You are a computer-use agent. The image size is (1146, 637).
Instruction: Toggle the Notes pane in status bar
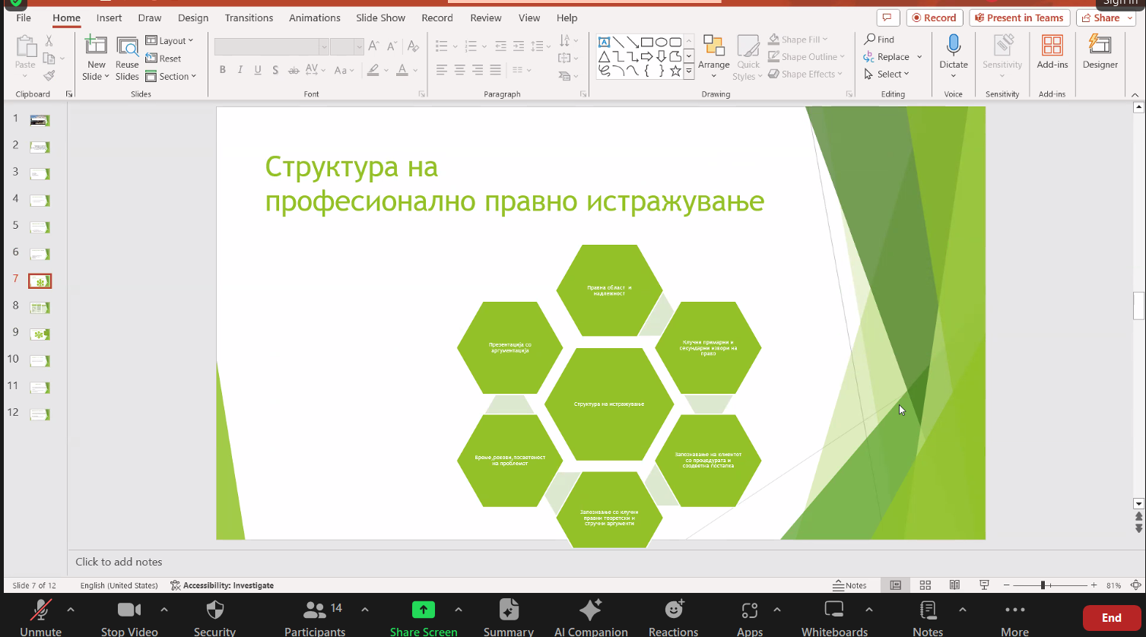click(x=849, y=585)
